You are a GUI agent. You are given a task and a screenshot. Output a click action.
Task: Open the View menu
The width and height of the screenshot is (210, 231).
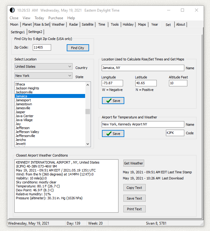coord(26,18)
